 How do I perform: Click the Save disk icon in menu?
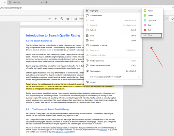click(87, 36)
